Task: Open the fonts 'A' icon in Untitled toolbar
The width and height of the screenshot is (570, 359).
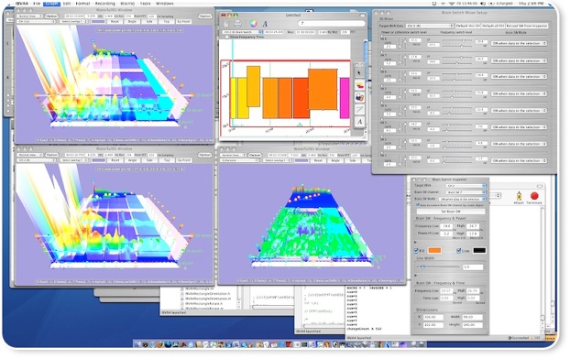Action: click(x=265, y=24)
